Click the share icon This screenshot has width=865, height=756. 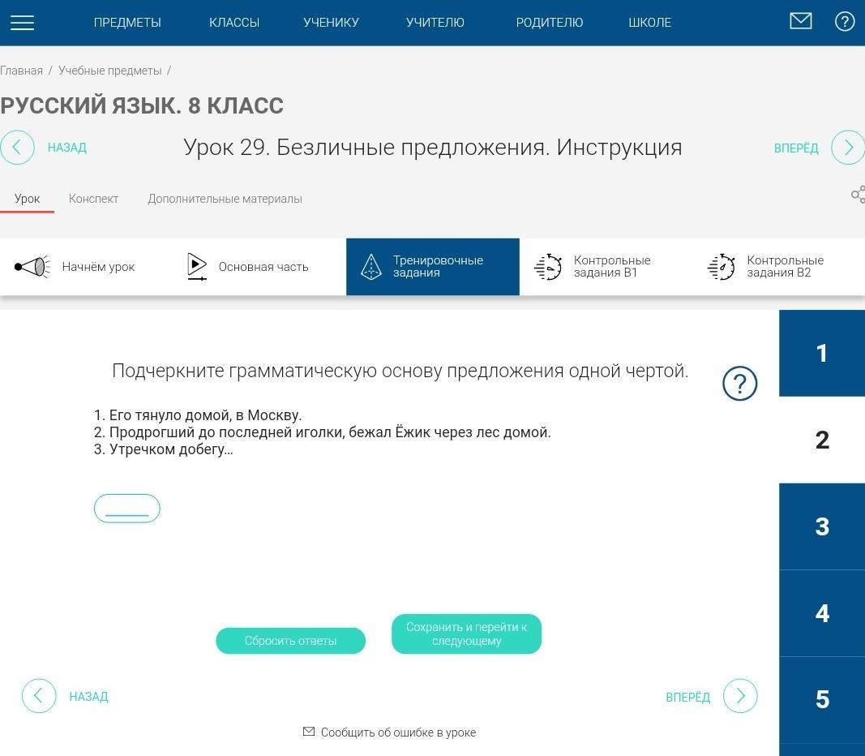pos(857,195)
